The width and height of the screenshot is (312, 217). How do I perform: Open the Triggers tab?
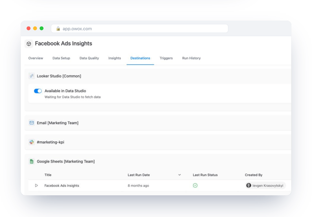pyautogui.click(x=166, y=58)
